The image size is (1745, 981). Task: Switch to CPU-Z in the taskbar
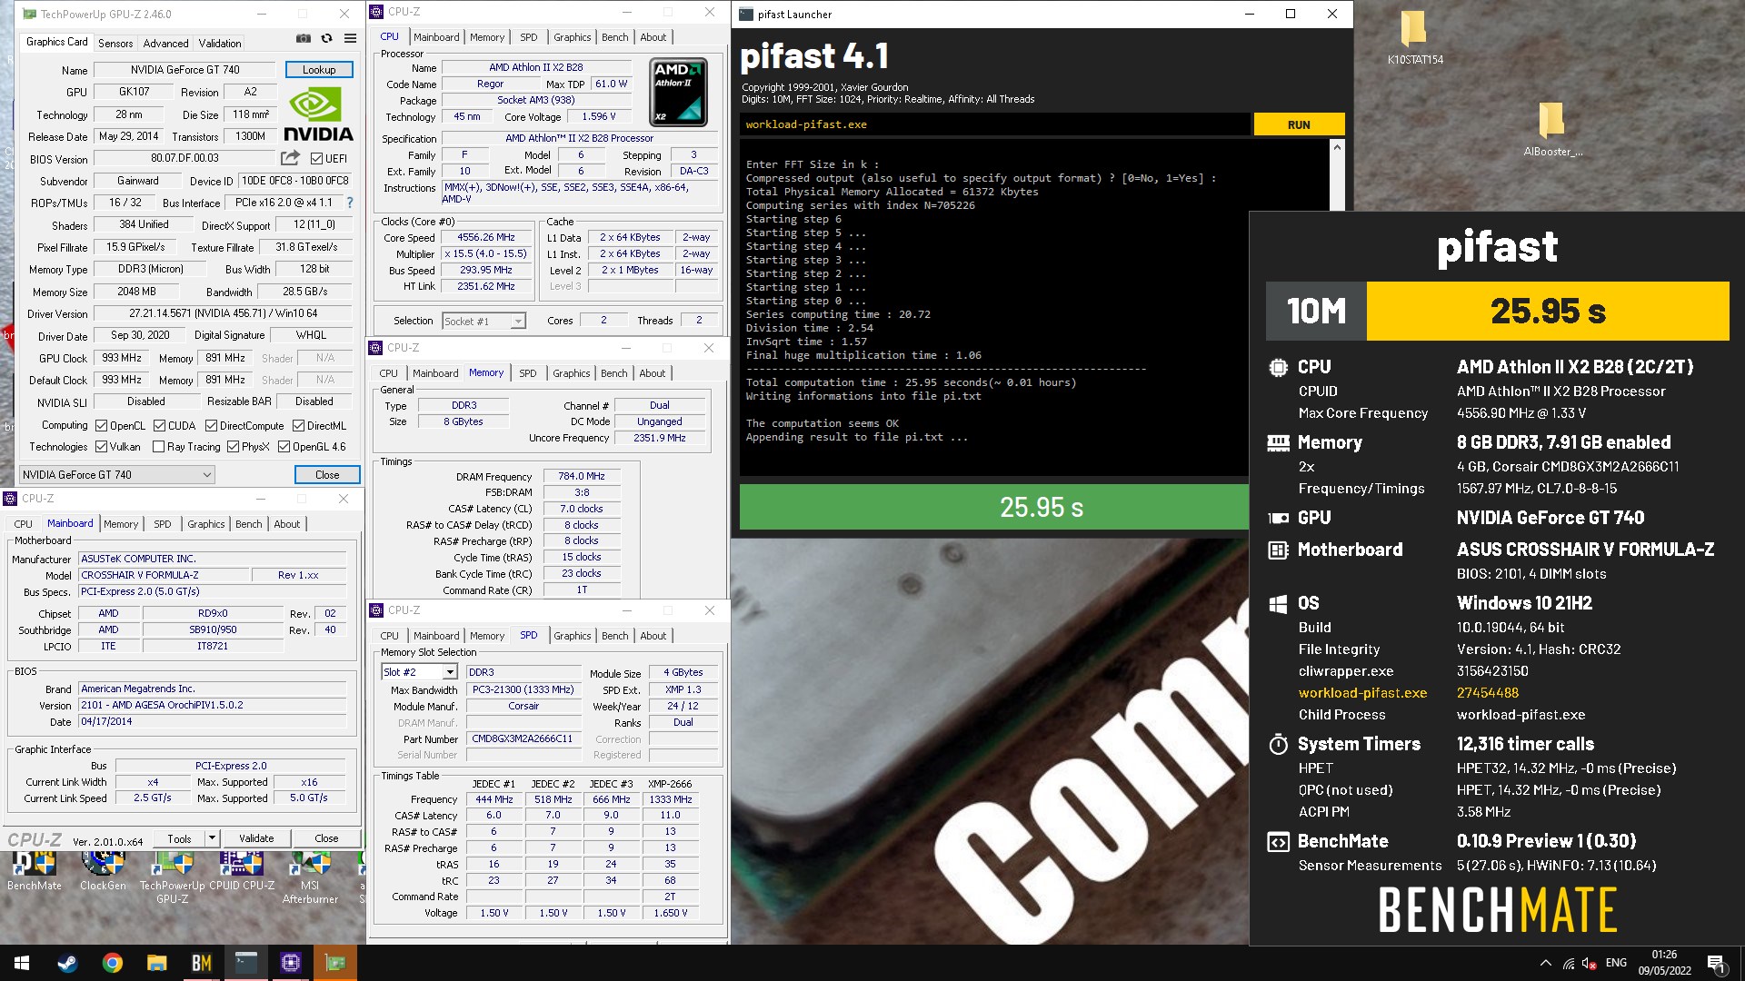(x=290, y=963)
